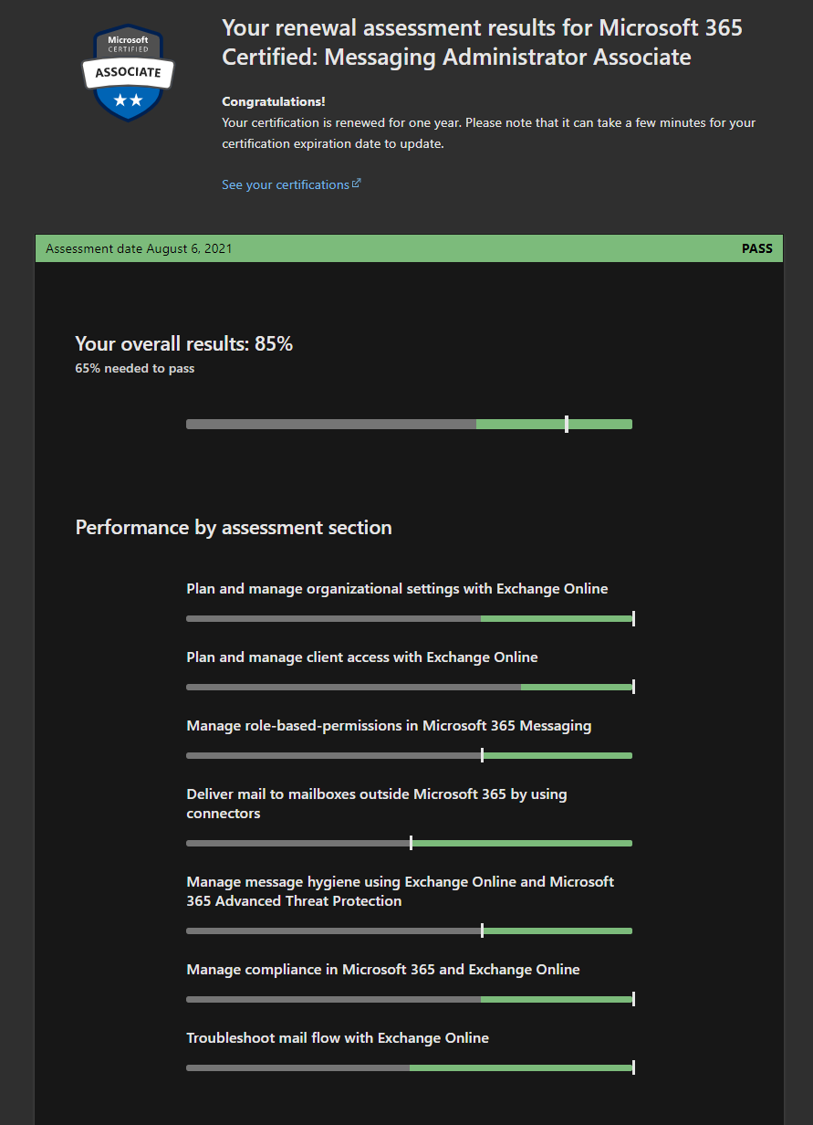813x1125 pixels.
Task: Click the Performance by assessment section heading
Action: [234, 528]
